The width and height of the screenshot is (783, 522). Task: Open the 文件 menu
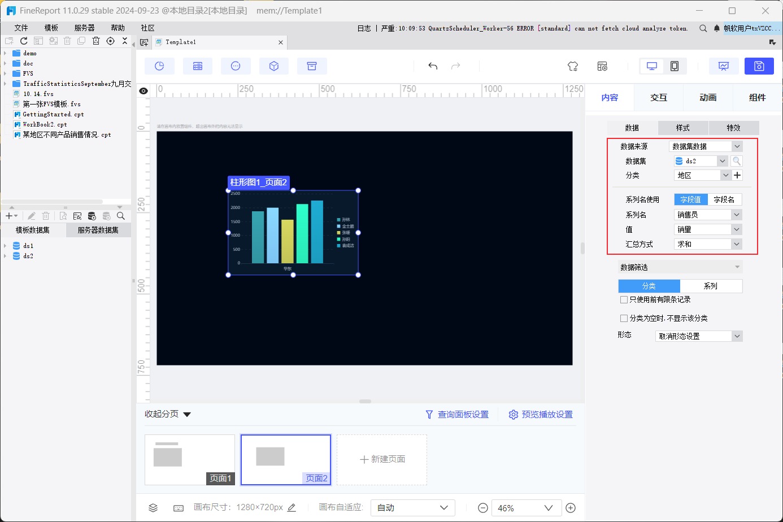(21, 28)
